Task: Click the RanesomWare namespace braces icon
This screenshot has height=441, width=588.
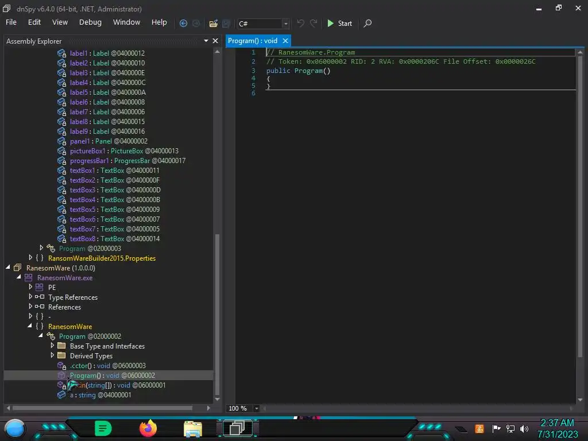Action: [x=40, y=326]
